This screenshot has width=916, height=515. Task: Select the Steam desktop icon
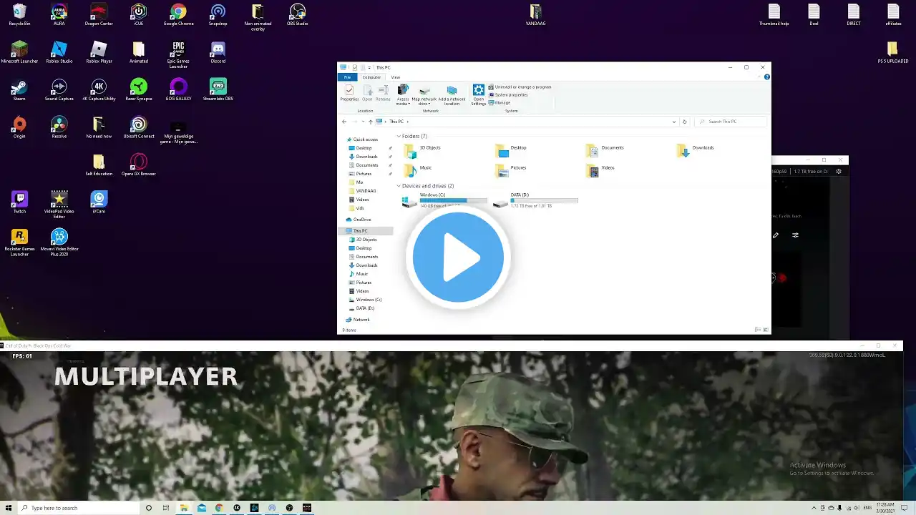coord(19,90)
